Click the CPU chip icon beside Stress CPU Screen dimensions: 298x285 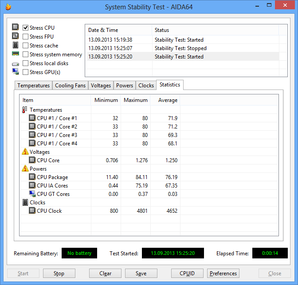[16, 27]
